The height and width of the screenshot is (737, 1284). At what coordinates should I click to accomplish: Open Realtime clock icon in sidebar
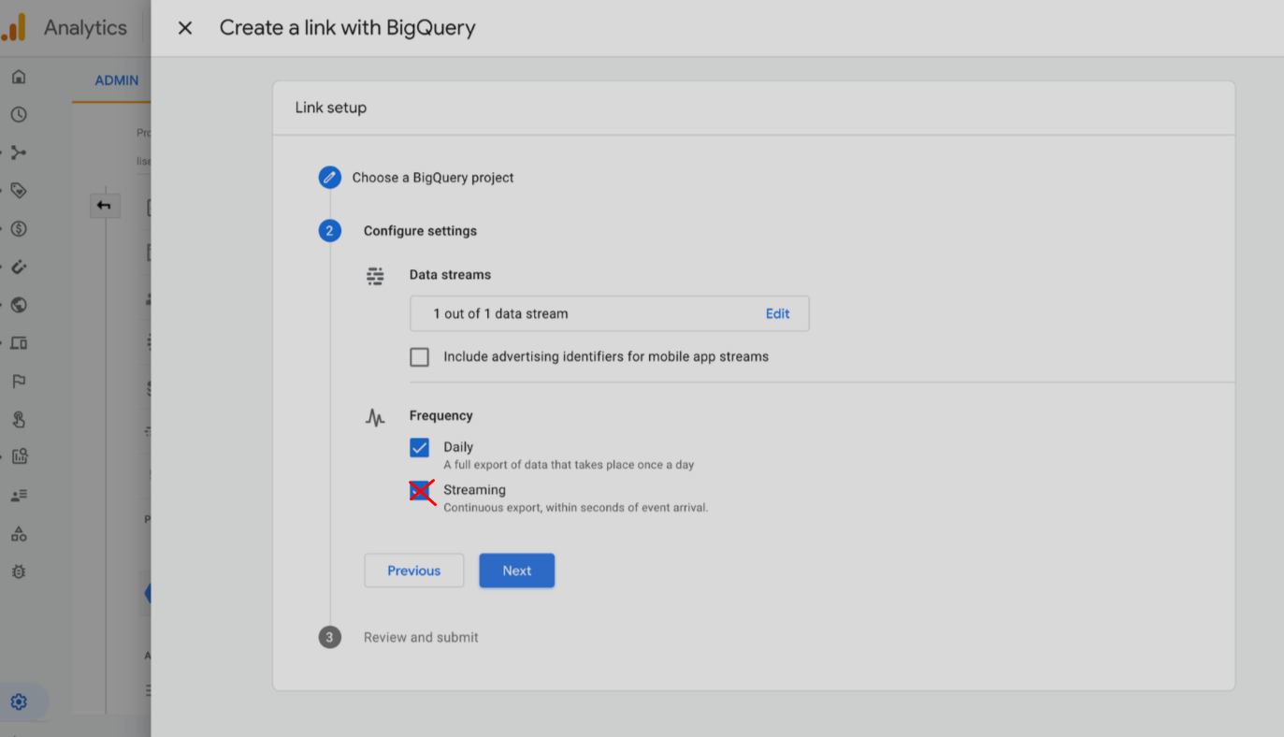click(x=19, y=115)
